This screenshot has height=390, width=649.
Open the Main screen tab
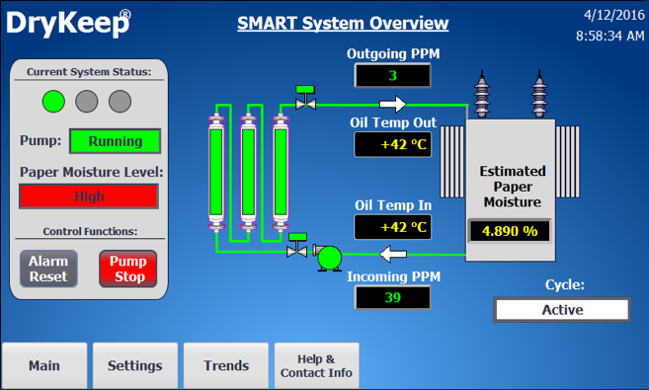coord(44,365)
